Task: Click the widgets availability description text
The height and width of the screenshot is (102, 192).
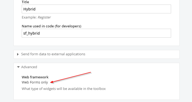Action: click(x=64, y=89)
